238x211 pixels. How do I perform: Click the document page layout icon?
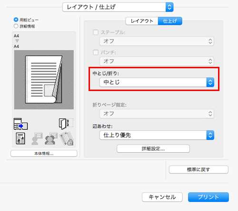(x=20, y=138)
